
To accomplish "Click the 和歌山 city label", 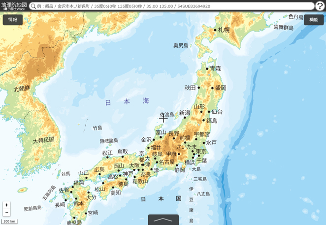I will (x=140, y=181).
